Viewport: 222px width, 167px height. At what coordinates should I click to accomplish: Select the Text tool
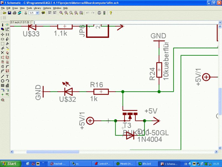tap(7, 76)
